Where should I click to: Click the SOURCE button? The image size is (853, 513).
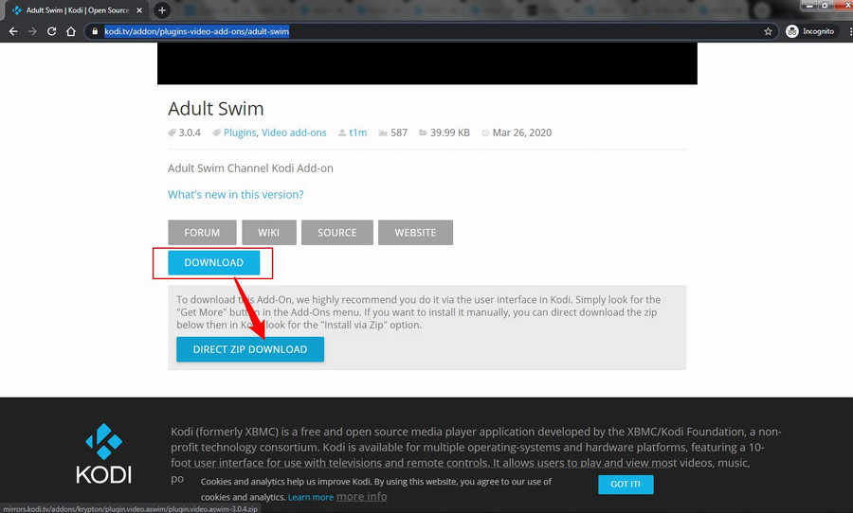click(x=336, y=233)
